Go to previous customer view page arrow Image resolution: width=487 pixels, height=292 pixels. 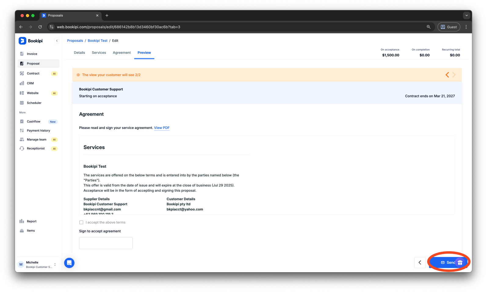[x=447, y=75]
